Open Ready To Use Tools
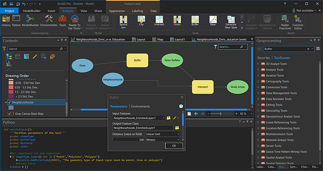 tap(75, 22)
